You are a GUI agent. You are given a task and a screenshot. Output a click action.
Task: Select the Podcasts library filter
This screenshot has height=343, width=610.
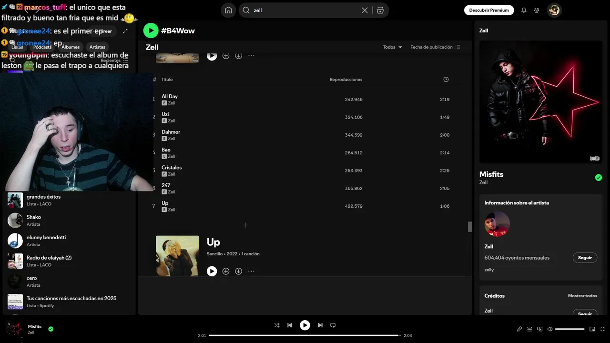[42, 47]
